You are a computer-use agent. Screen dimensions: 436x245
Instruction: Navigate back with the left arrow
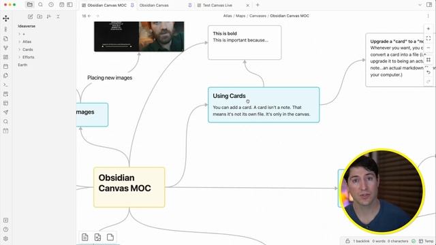point(89,16)
